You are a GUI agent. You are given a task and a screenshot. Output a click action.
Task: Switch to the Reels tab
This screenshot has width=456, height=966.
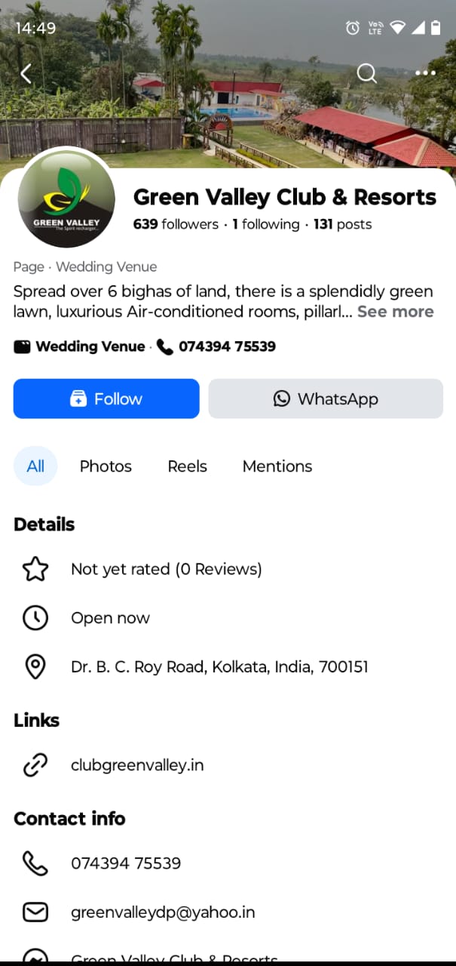pos(187,466)
